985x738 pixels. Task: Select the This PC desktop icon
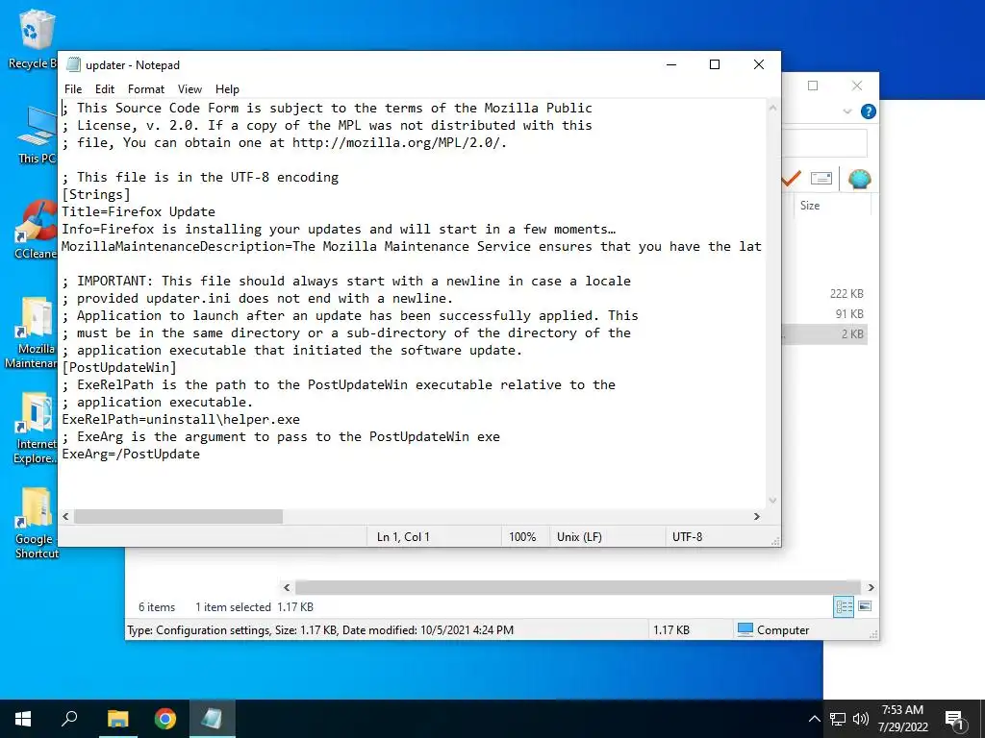[37, 135]
